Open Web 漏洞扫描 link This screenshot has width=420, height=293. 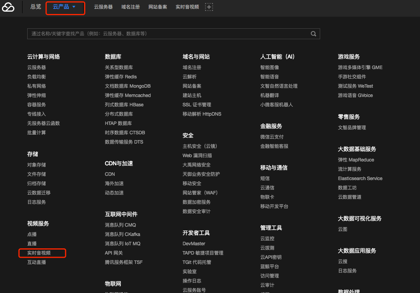point(197,156)
